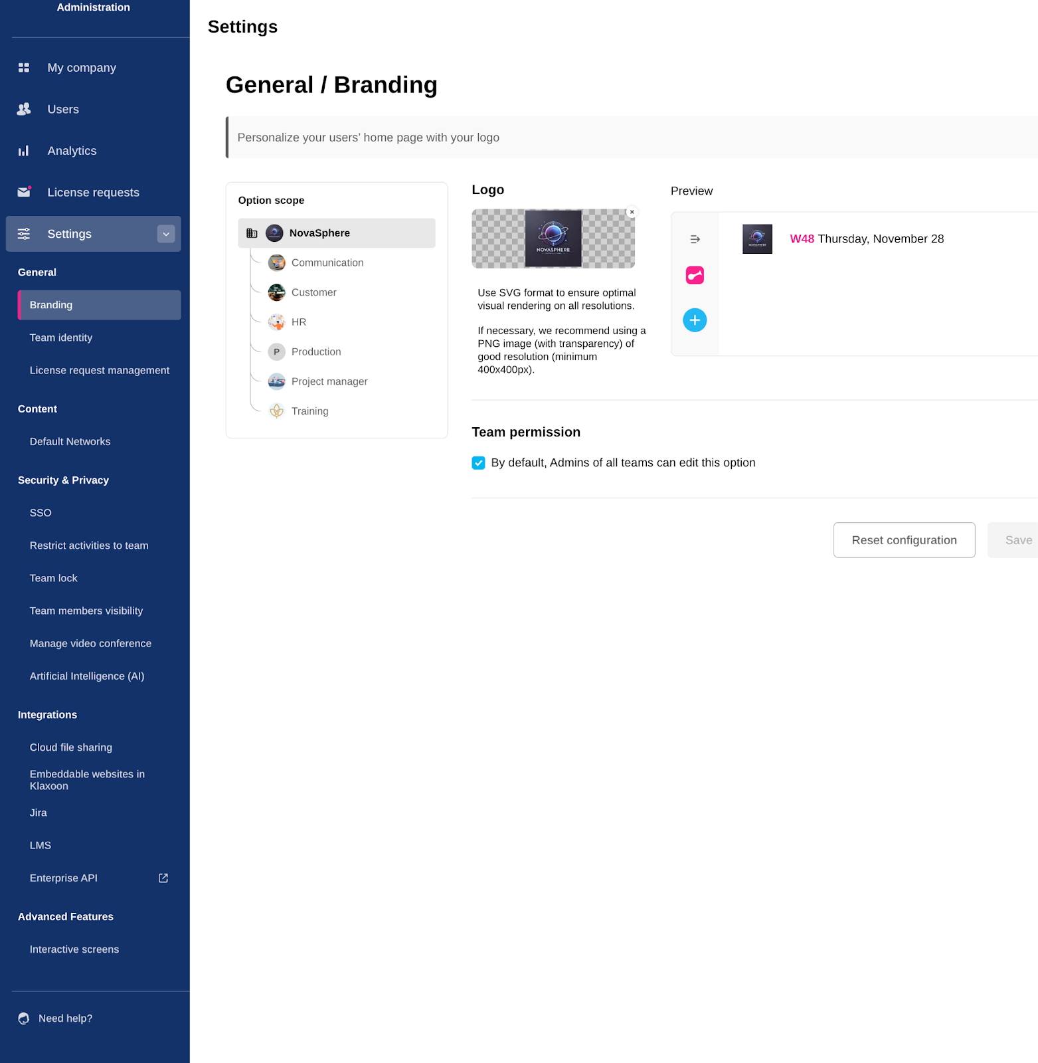Click the pink Klaxoon icon in preview
Screen dimensions: 1038x1063
(695, 275)
